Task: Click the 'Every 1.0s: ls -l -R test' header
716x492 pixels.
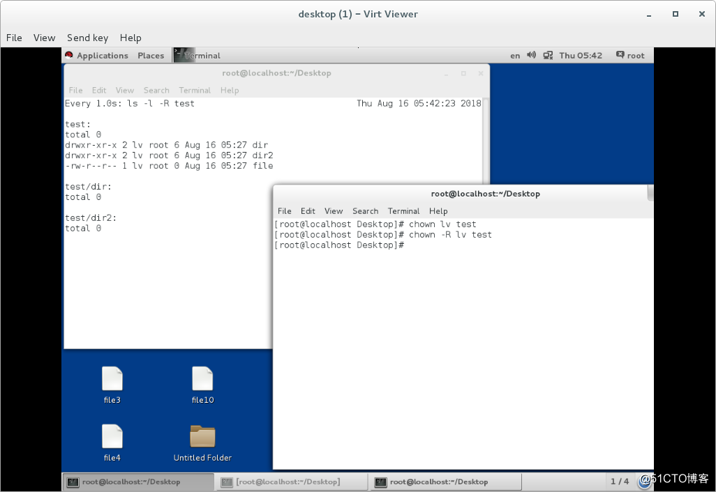Action: coord(130,104)
